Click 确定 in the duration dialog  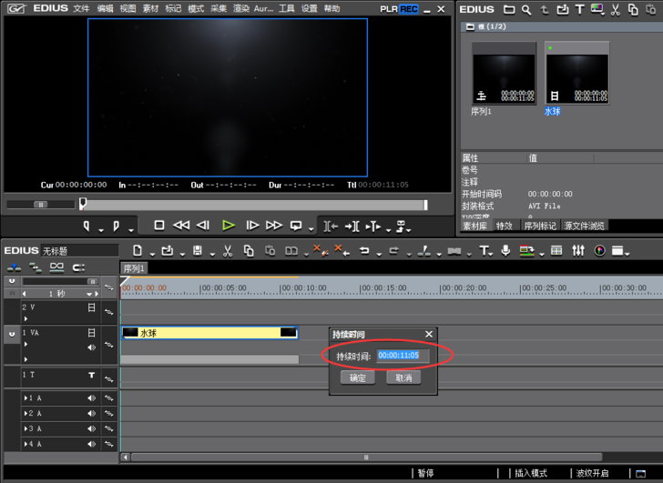(358, 377)
